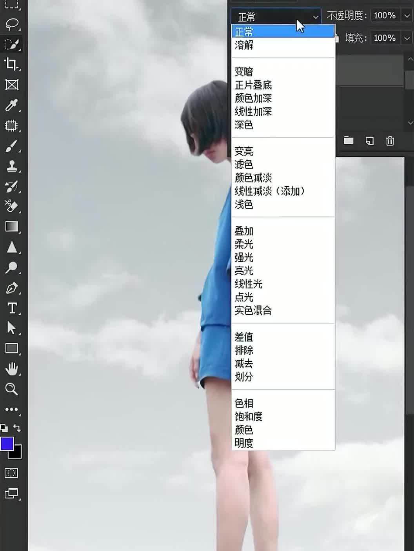Select the Pen tool
Viewport: 414px width, 551px height.
[x=12, y=288]
